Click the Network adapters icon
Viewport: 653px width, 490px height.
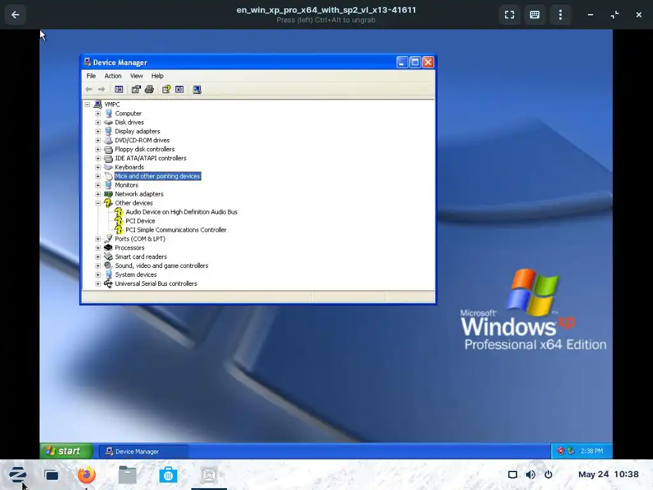(x=108, y=194)
